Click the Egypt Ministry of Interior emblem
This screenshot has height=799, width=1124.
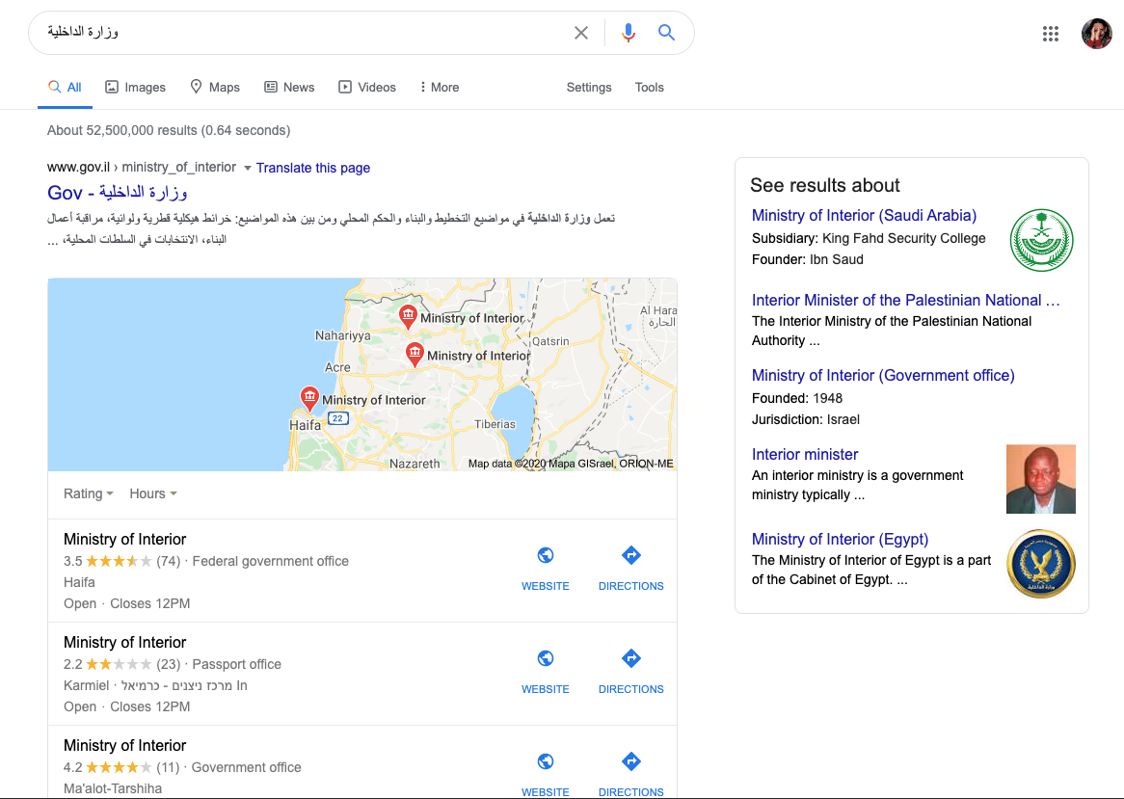click(x=1041, y=564)
